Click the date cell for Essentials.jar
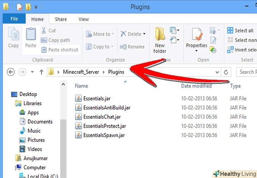257x178 pixels. tap(199, 99)
